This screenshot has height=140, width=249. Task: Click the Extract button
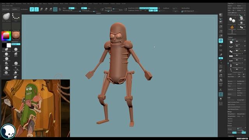tap(232, 129)
